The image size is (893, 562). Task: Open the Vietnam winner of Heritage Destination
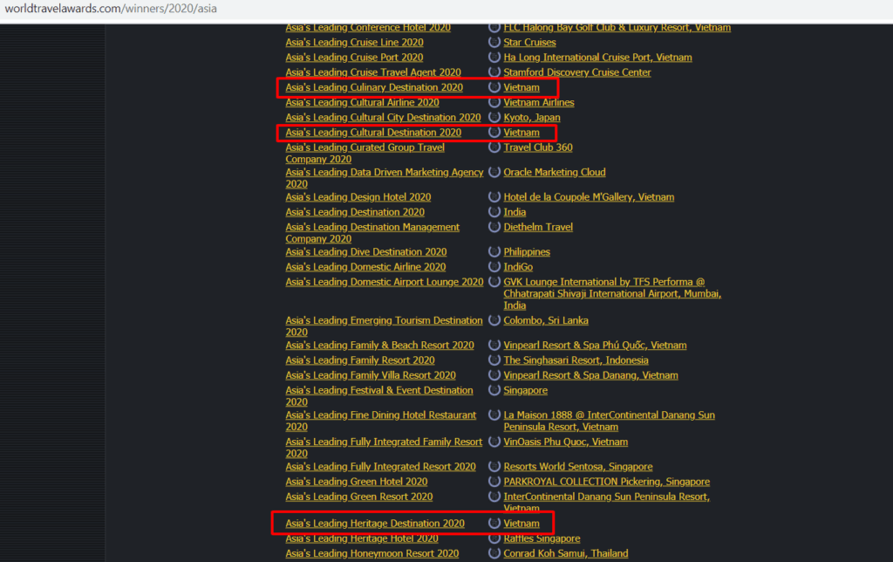pyautogui.click(x=521, y=524)
